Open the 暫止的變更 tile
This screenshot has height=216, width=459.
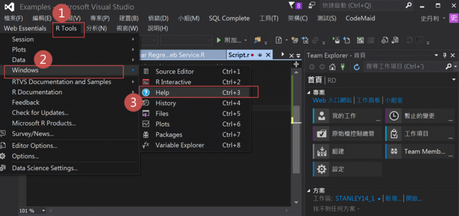(420, 116)
